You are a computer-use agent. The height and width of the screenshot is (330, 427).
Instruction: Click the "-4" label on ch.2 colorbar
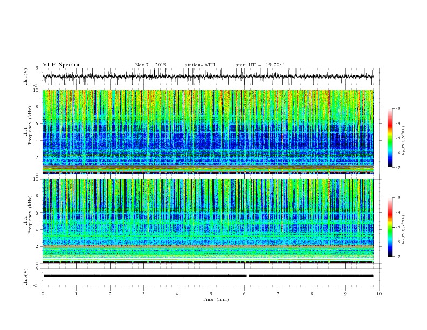pyautogui.click(x=397, y=212)
